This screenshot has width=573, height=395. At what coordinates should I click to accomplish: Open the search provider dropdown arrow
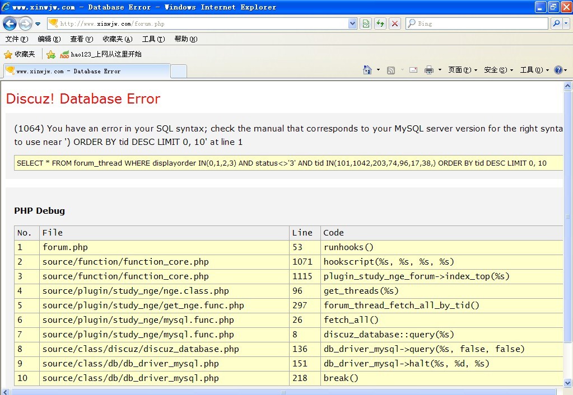click(566, 23)
